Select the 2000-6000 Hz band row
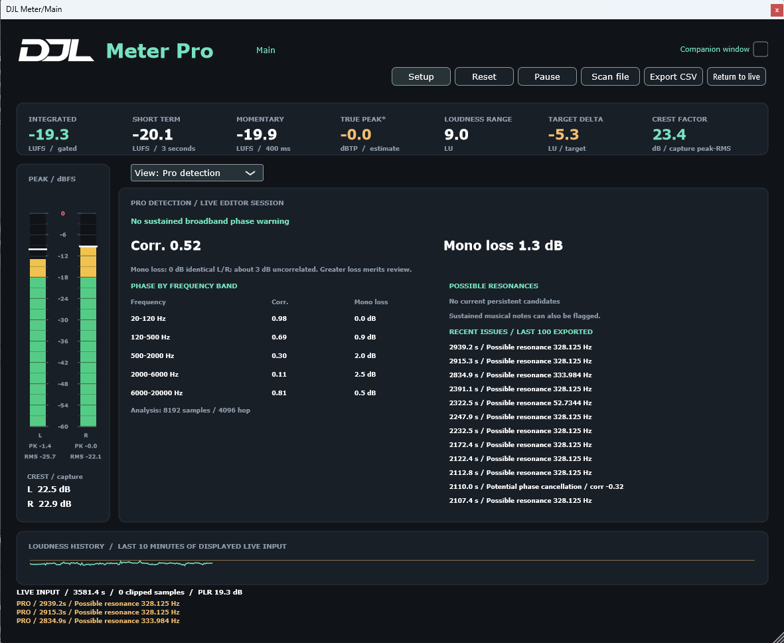The width and height of the screenshot is (784, 643). [254, 374]
